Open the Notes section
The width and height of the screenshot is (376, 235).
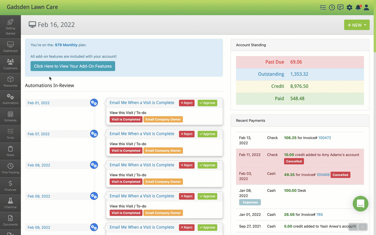[10, 151]
